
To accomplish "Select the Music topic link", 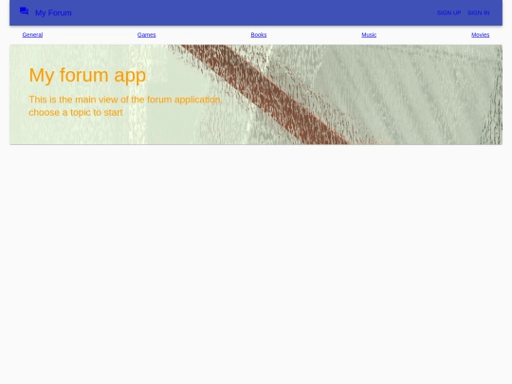I will pos(369,35).
